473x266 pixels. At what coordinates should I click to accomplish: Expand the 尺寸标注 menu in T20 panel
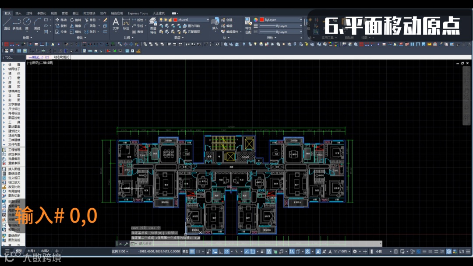[14, 109]
